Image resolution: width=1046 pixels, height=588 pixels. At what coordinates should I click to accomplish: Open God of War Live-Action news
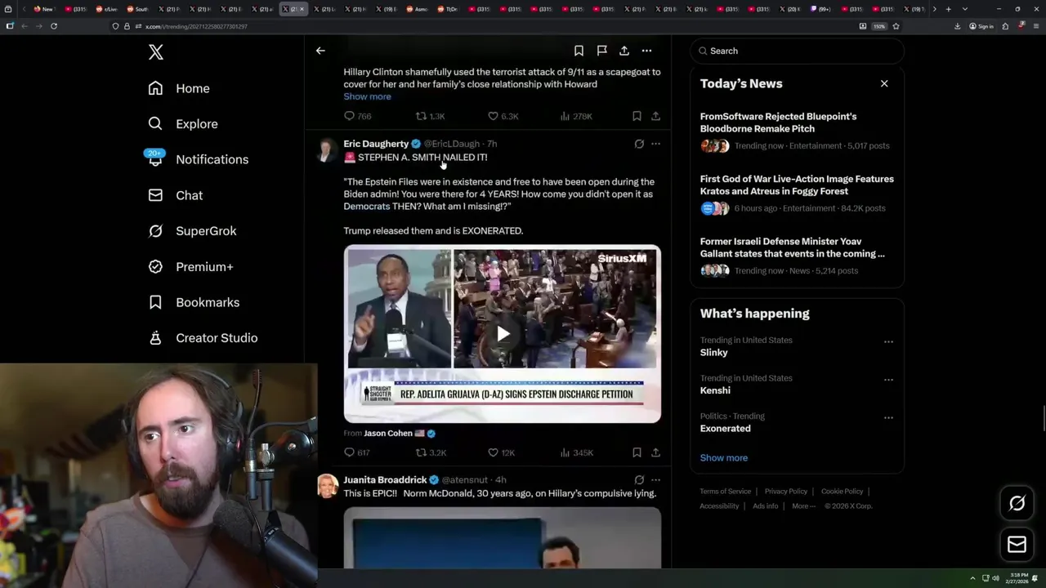click(798, 194)
